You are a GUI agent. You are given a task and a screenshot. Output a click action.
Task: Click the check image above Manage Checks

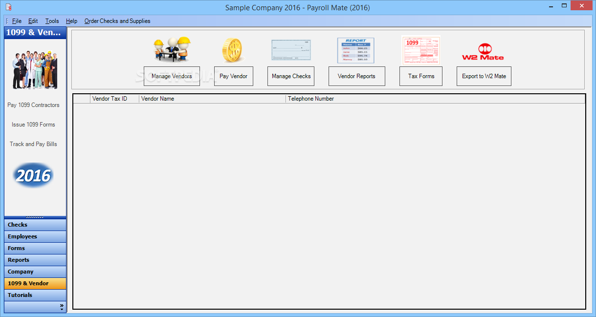(291, 50)
